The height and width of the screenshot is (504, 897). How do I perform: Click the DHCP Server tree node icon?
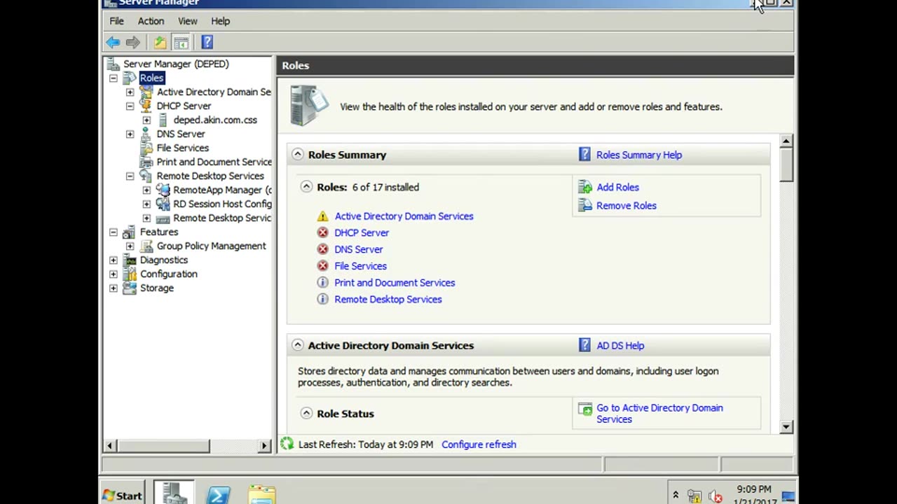pos(146,106)
